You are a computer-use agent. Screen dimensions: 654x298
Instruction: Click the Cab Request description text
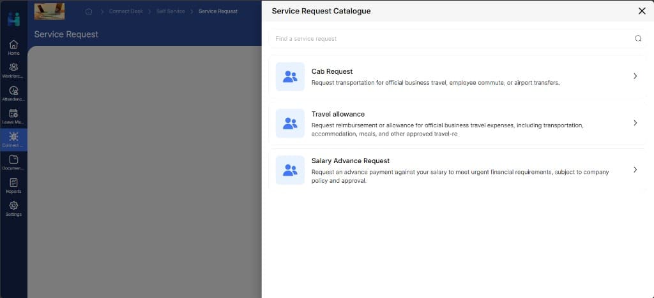coord(436,83)
